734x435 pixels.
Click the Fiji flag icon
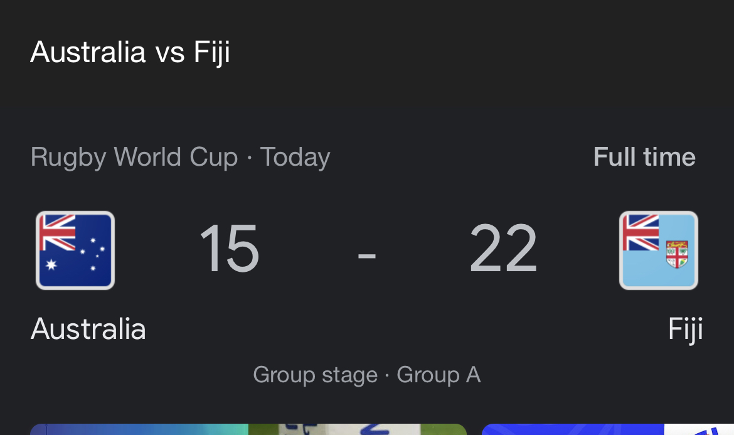coord(659,250)
